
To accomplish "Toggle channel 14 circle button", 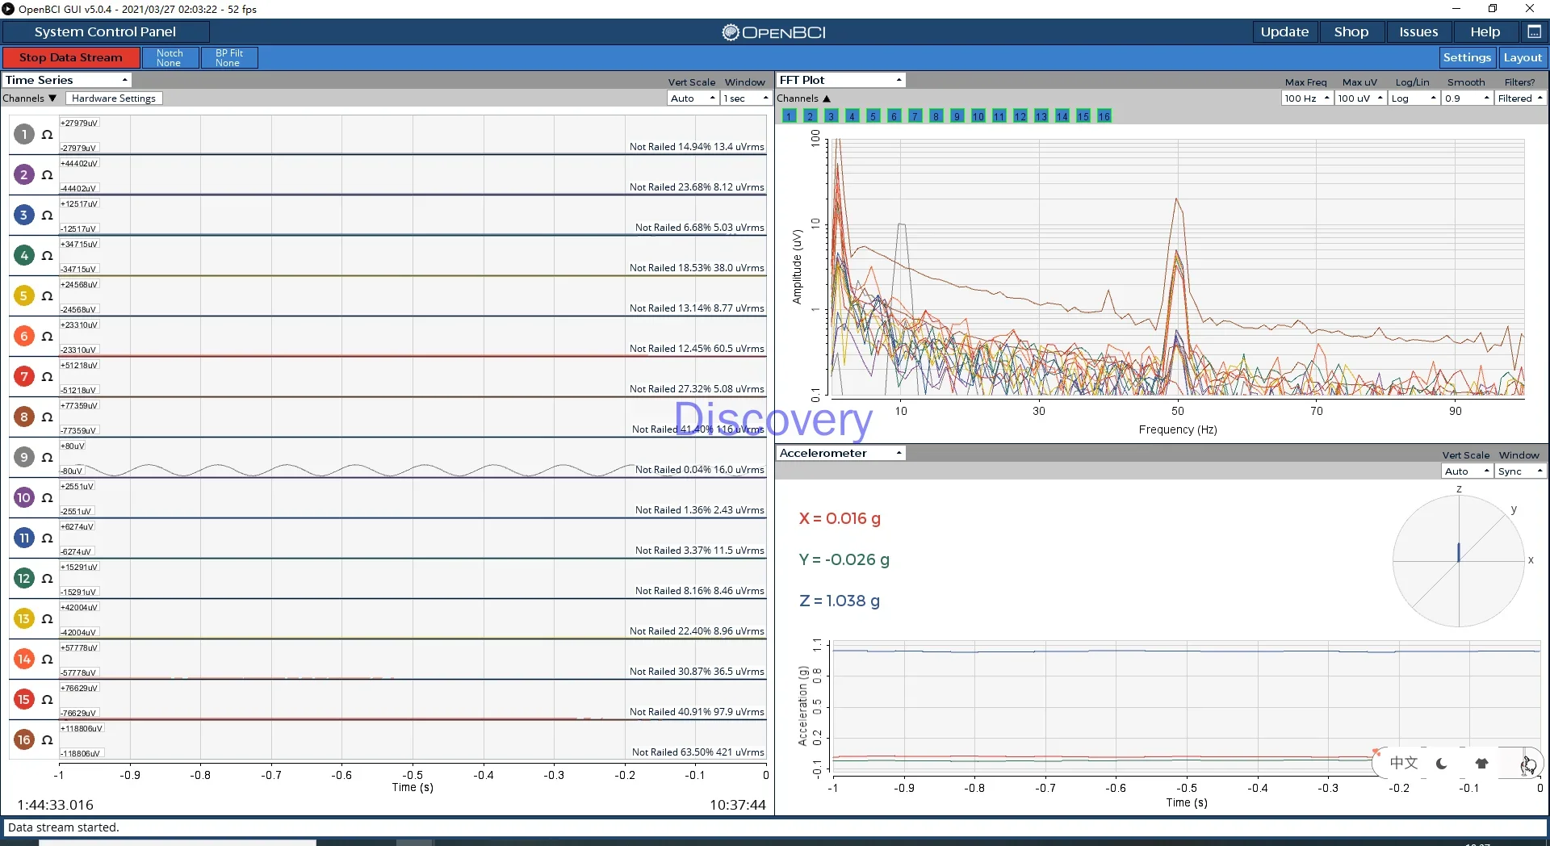I will (x=24, y=659).
